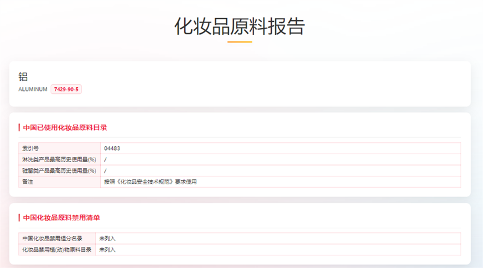483x268 pixels.
Task: Click the slash value in 淋洗类产品 row
Action: [x=106, y=159]
